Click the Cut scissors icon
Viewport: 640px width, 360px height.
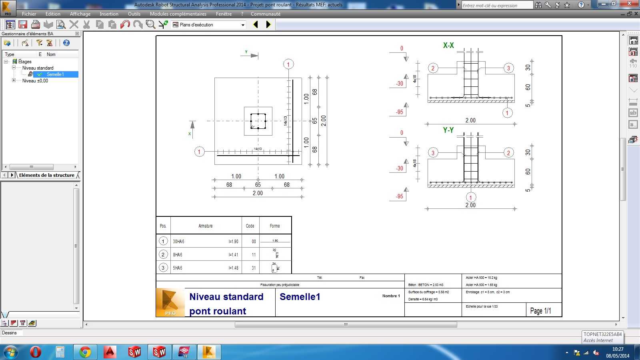tap(86, 25)
